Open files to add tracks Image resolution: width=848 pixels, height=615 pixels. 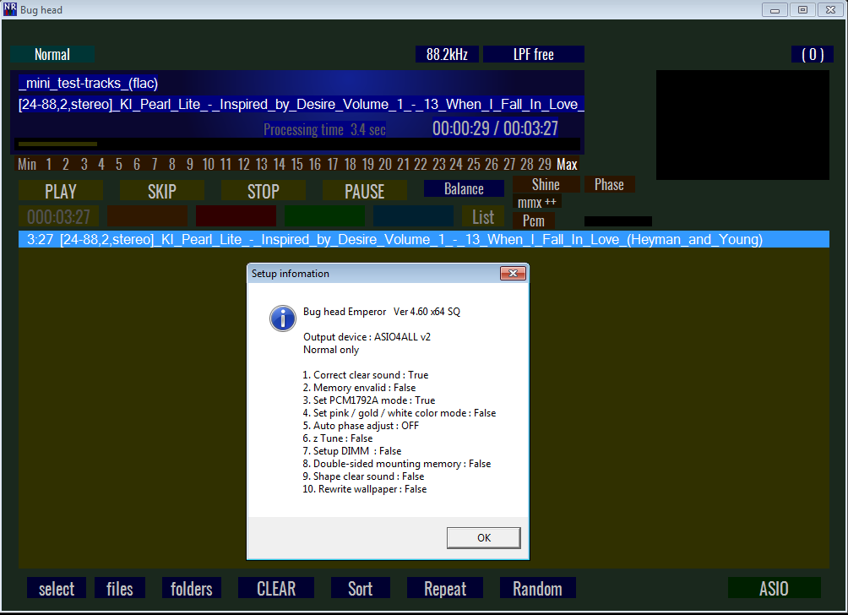click(120, 588)
